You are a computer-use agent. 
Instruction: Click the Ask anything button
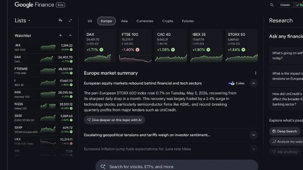(285, 152)
